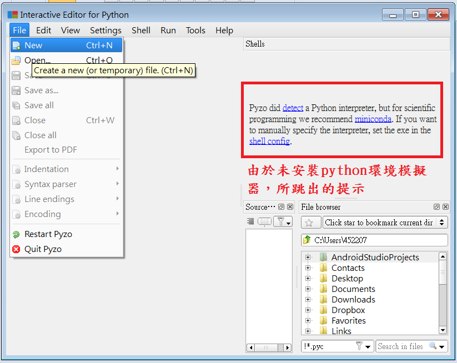Click the shell config link
This screenshot has height=363, width=457.
[269, 142]
